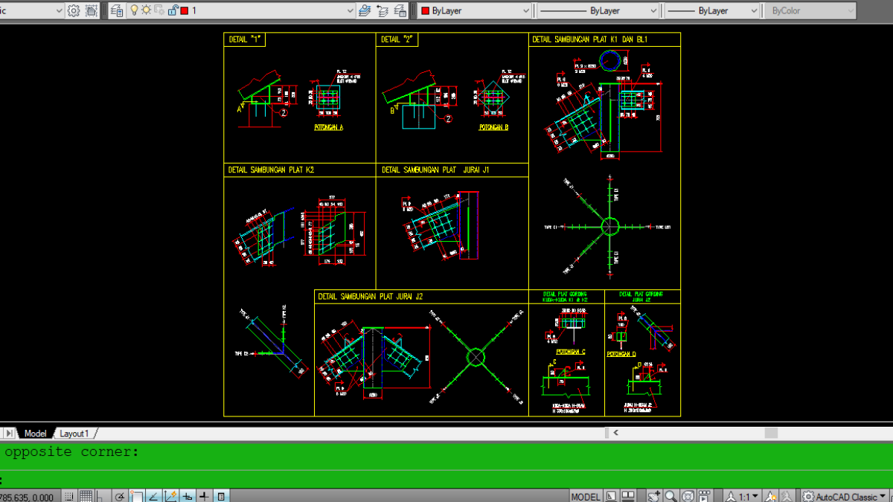Toggle Grid Display in status bar
893x502 pixels.
click(x=86, y=496)
